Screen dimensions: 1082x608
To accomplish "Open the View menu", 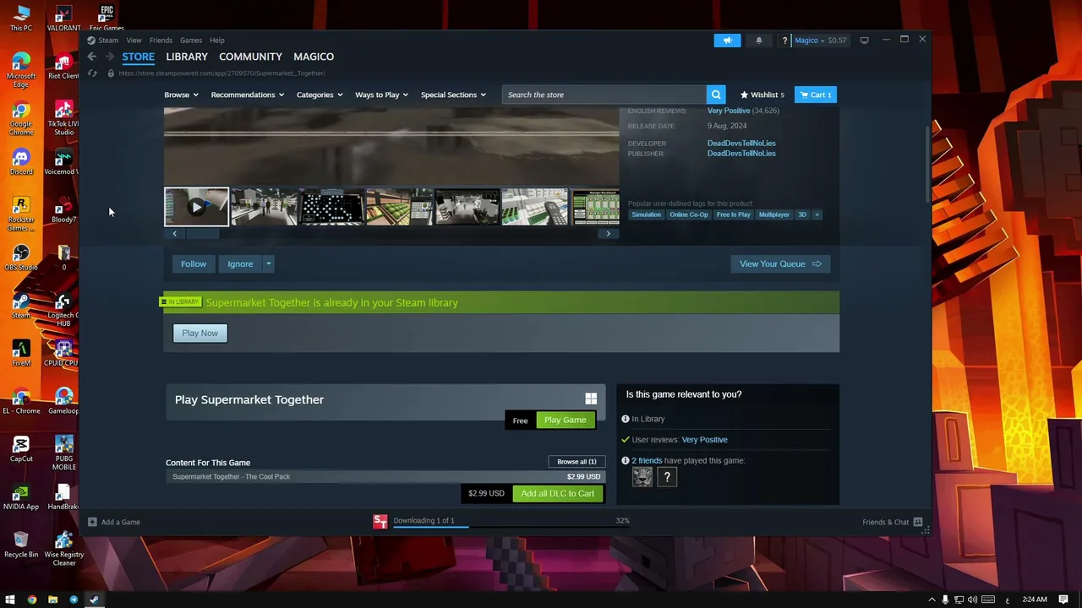I will tap(134, 40).
